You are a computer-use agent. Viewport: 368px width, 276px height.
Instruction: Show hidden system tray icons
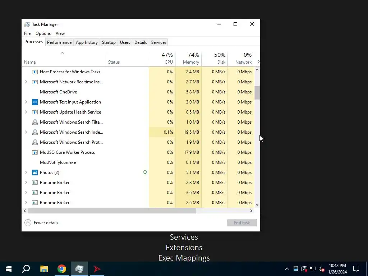pos(287,269)
